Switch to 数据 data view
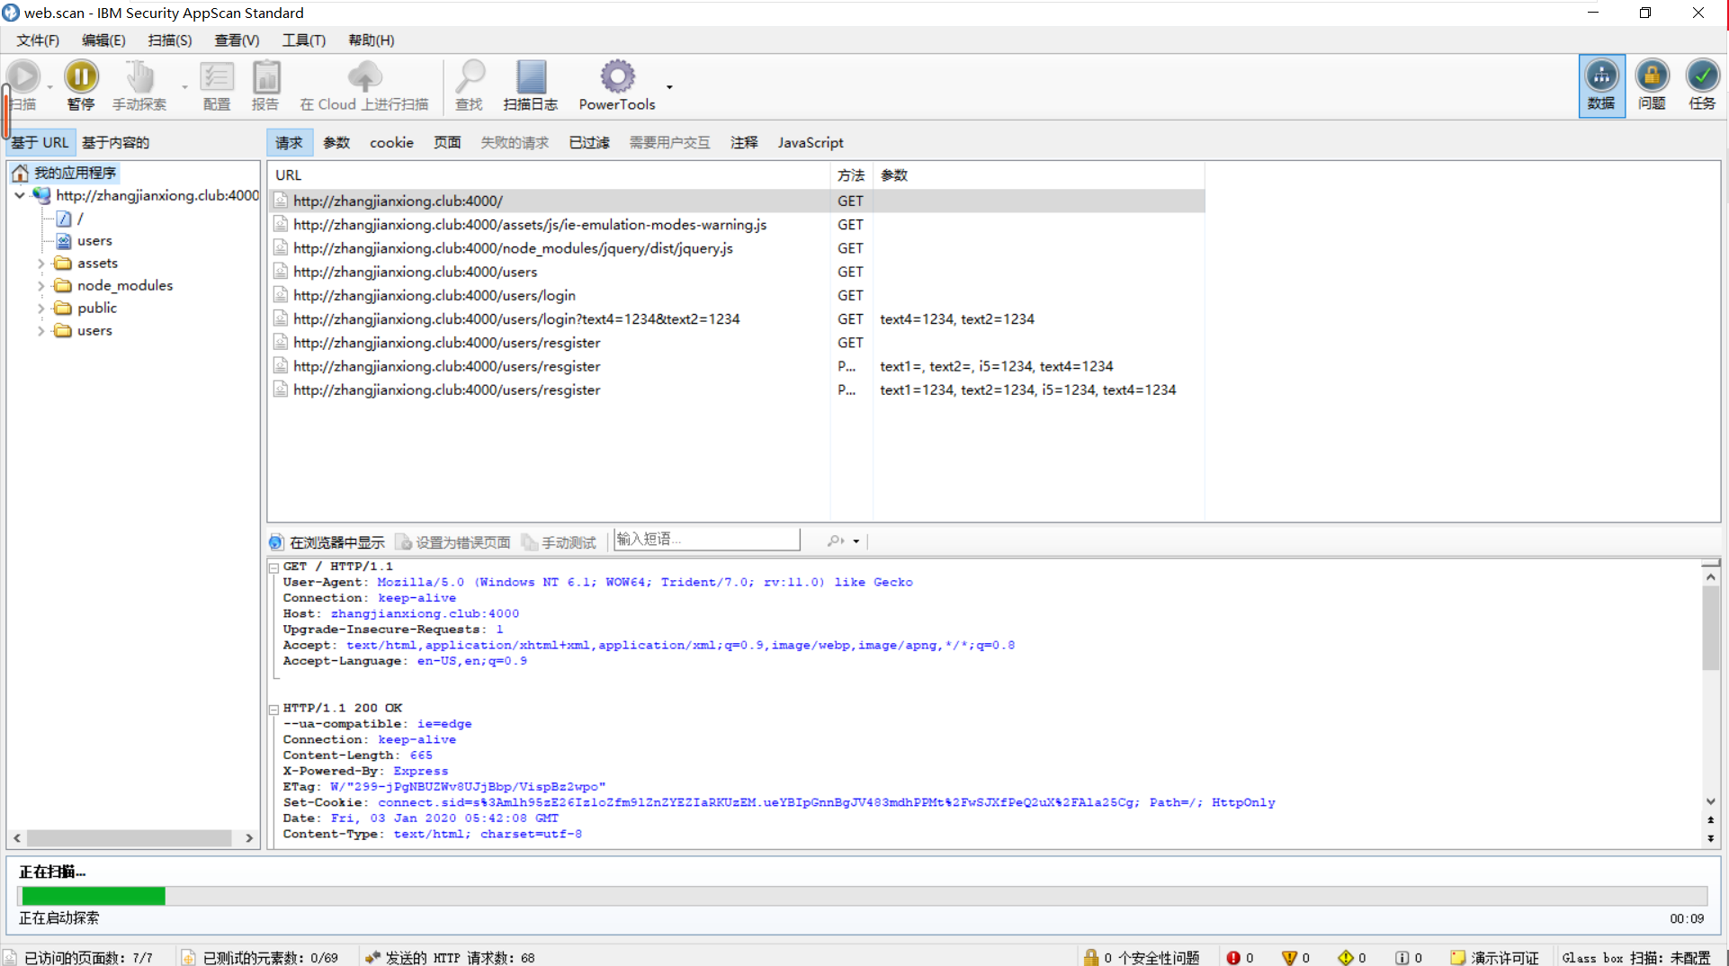Image resolution: width=1729 pixels, height=966 pixels. click(1601, 86)
